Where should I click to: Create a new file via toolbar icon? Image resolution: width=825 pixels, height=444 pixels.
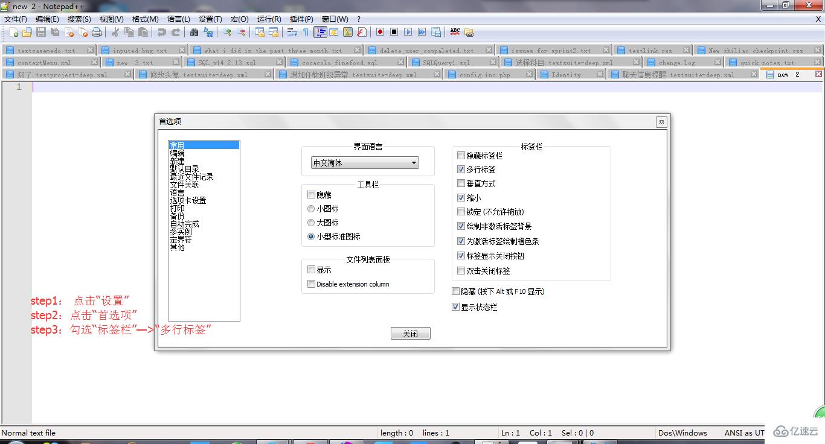[13, 32]
